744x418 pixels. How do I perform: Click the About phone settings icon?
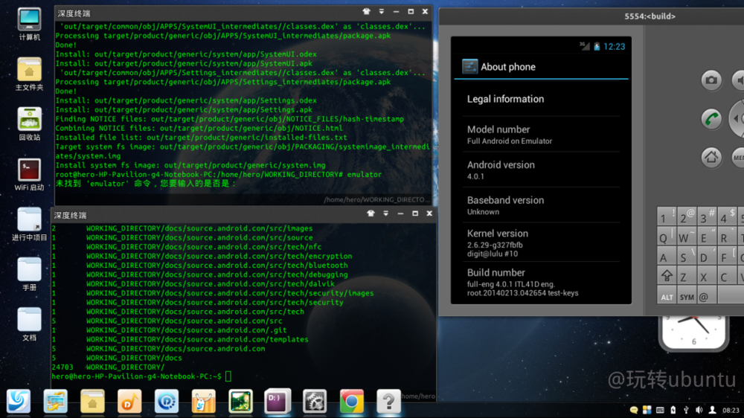click(x=469, y=66)
